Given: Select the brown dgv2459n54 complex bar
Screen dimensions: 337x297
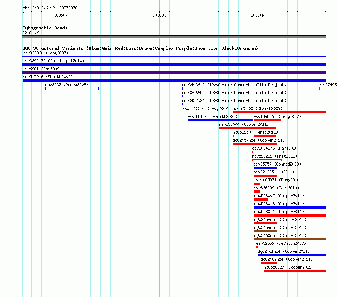Looking at the screenshot, I should 265,231.
